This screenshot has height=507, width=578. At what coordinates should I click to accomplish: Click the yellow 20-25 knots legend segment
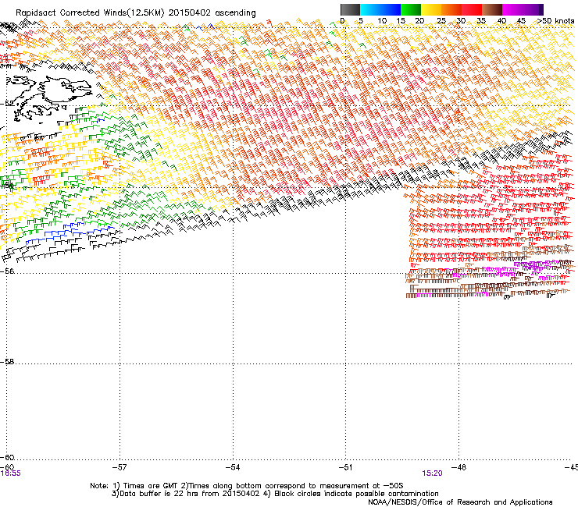(x=431, y=9)
